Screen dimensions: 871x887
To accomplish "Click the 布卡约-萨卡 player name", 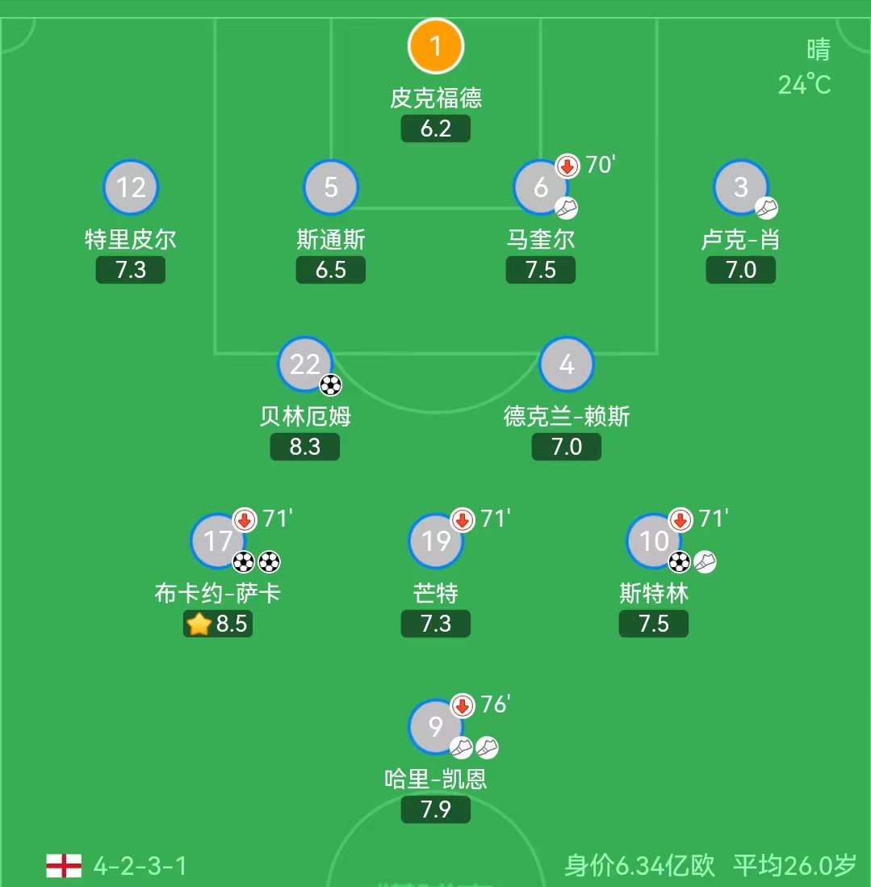I will pos(218,594).
